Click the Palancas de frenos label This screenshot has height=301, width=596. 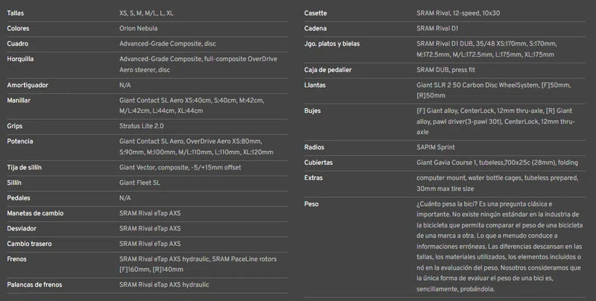34,285
